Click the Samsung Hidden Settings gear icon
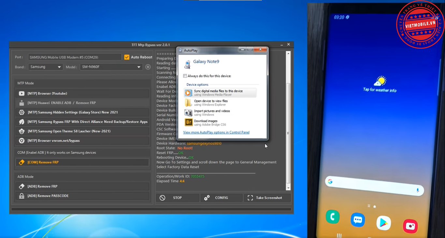This screenshot has height=238, width=445. pyautogui.click(x=22, y=112)
